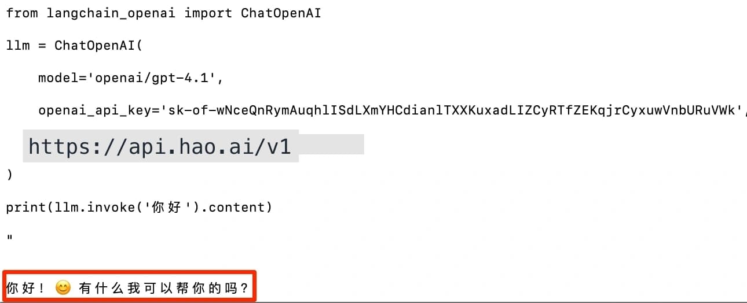Click ChatOpenAI in the import statement
The width and height of the screenshot is (747, 303).
[280, 13]
